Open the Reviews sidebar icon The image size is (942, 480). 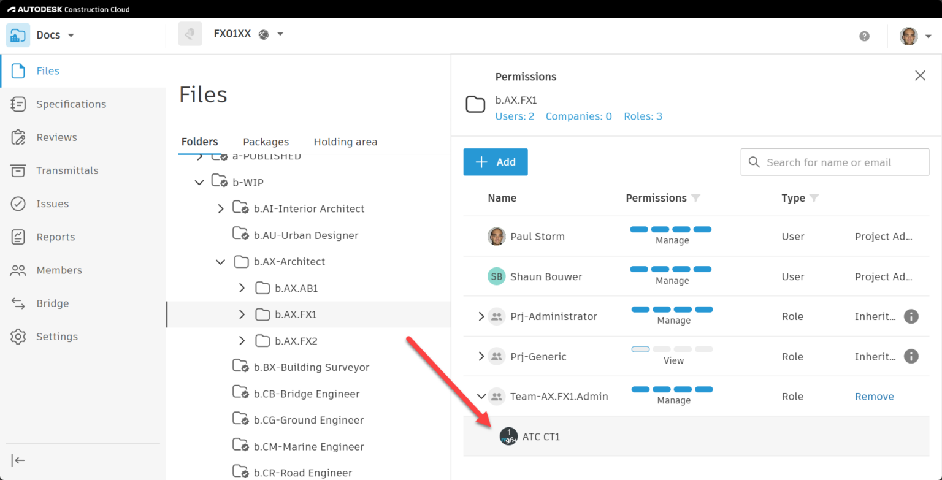(x=18, y=137)
